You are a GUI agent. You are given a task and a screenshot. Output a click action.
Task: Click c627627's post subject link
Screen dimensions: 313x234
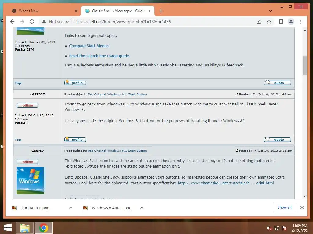tap(117, 94)
